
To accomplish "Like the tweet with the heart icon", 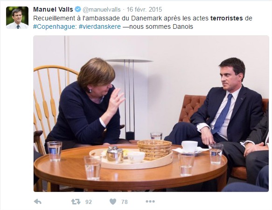I will (x=113, y=202).
